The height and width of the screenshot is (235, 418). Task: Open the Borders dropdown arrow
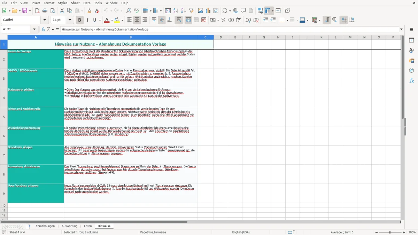click(287, 20)
